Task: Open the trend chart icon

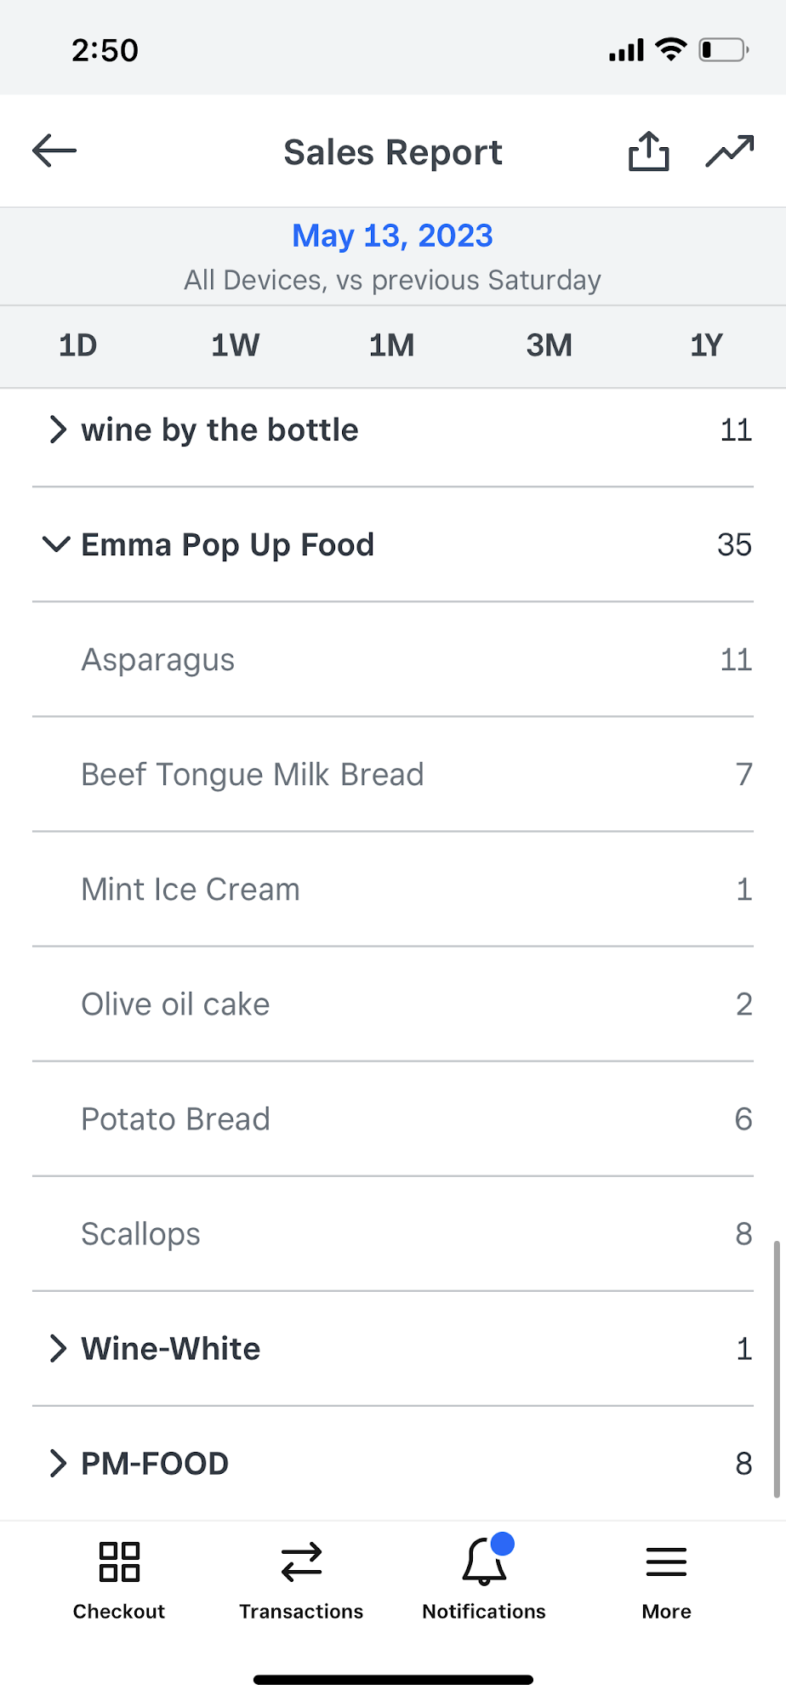Action: (729, 151)
